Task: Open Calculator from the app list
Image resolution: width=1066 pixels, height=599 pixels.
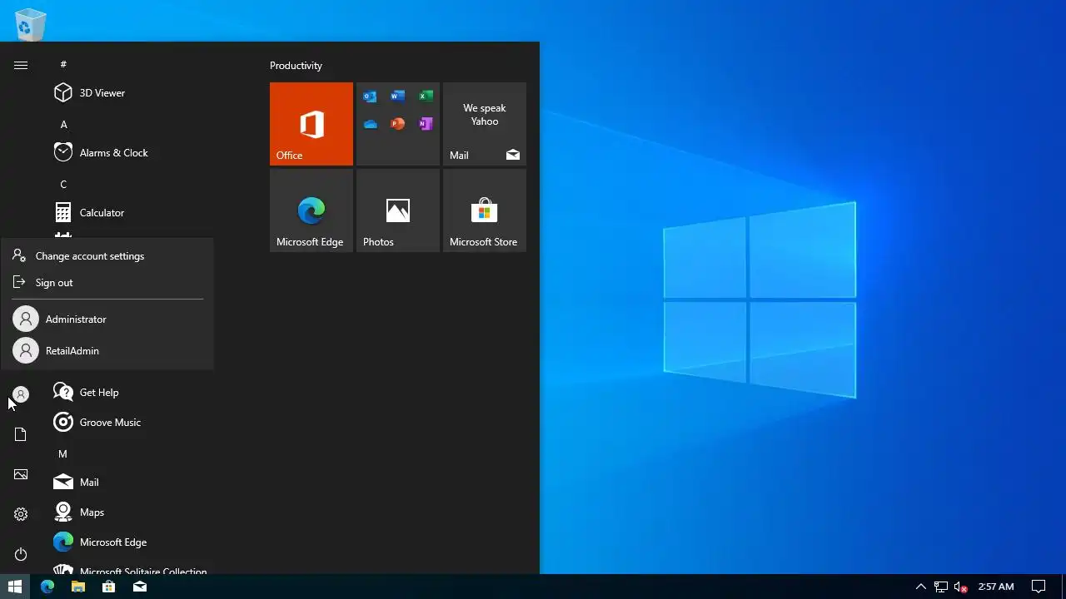Action: coord(133,213)
